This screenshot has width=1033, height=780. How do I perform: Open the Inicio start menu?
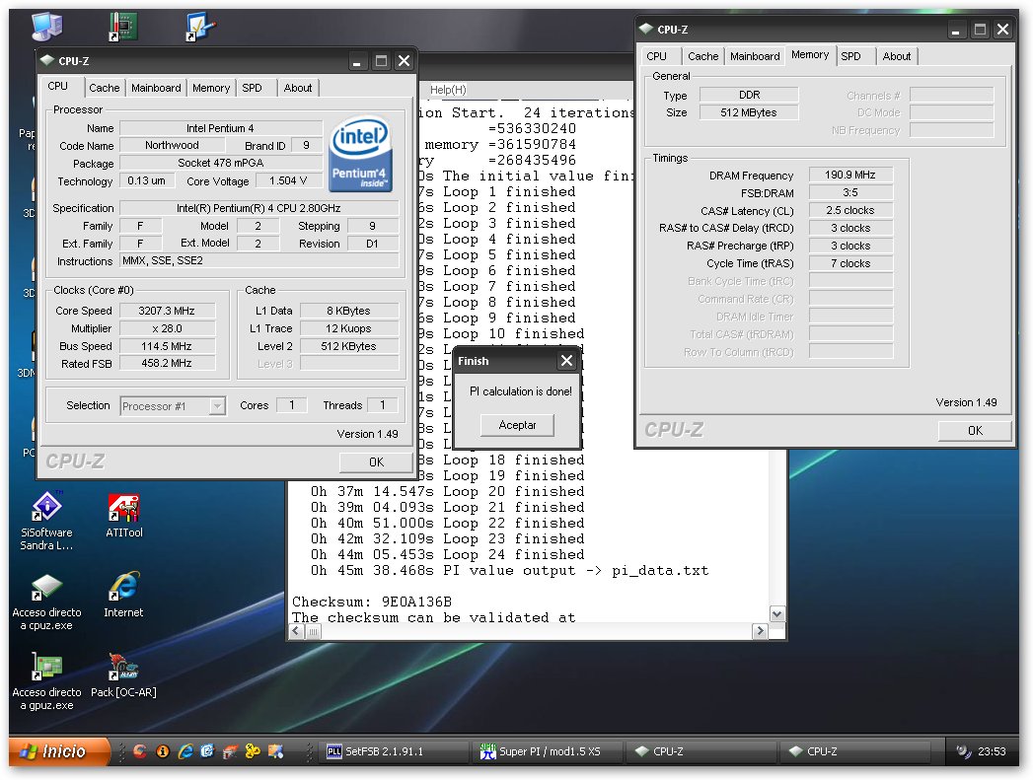tap(58, 751)
